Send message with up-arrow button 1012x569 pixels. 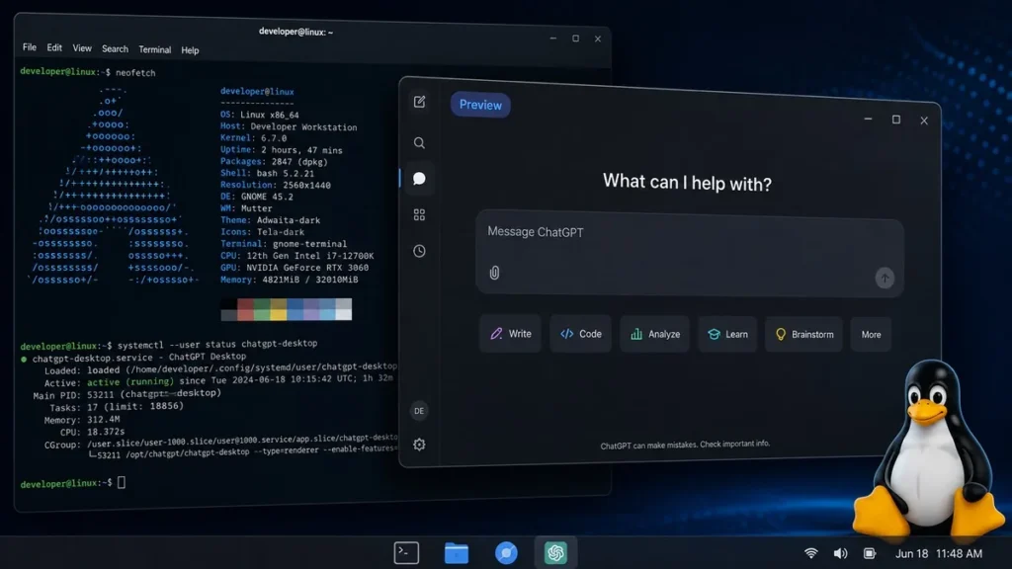(885, 278)
